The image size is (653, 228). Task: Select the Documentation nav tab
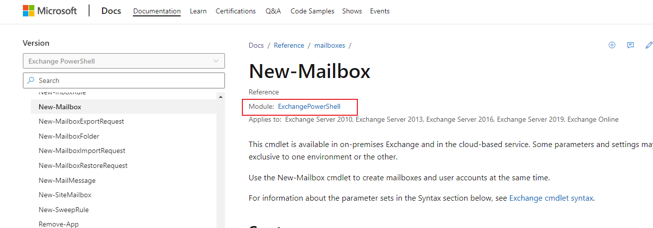[x=157, y=11]
